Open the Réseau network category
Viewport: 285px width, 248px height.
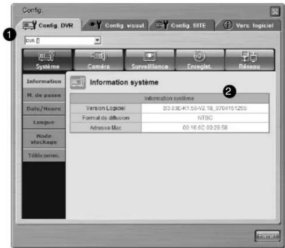point(250,60)
